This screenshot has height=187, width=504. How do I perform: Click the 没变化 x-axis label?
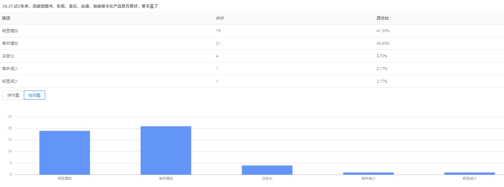267,178
